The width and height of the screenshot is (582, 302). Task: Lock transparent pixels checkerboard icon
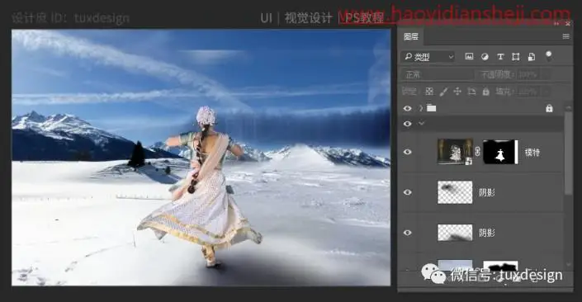tap(429, 92)
